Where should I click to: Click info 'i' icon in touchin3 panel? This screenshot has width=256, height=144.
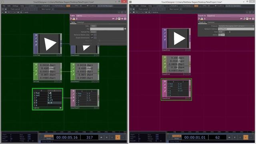(x=205, y=19)
